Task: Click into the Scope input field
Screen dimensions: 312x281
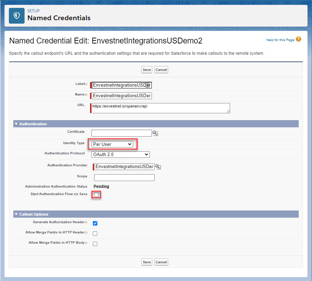Action: point(124,178)
